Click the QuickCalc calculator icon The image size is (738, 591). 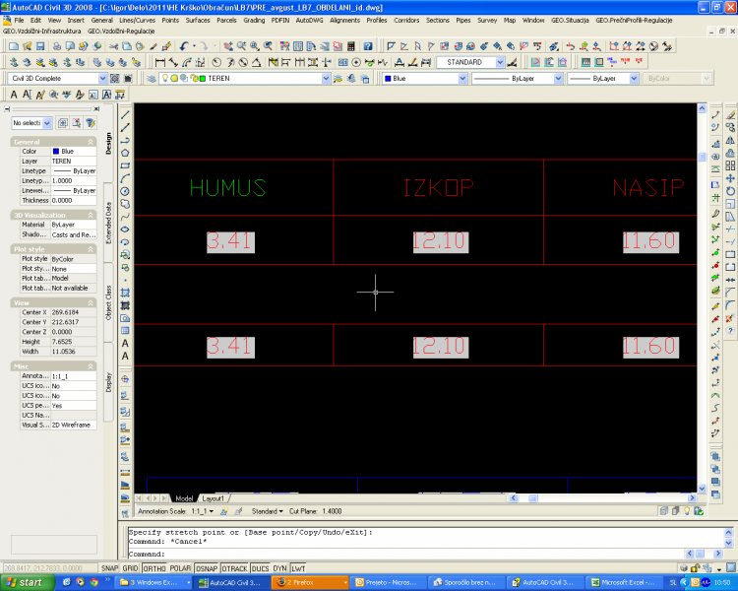tap(350, 46)
